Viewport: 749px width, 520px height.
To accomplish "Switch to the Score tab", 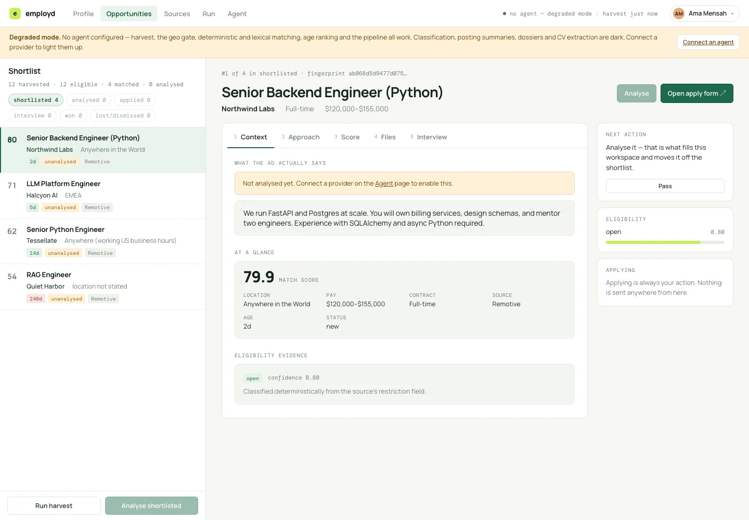I will click(x=347, y=137).
